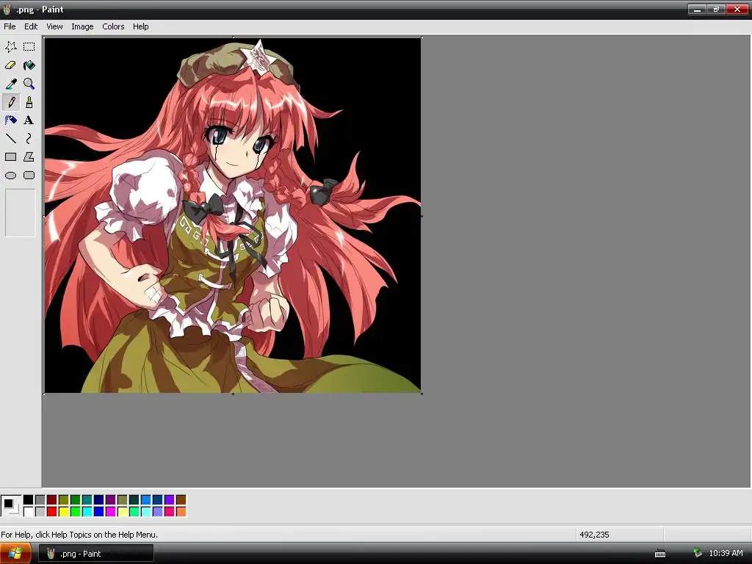Click the keyboard icon in system tray
The image size is (752, 564).
coord(660,554)
